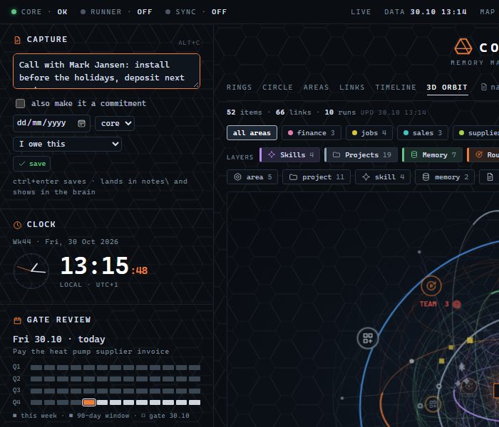Click the '90-day window' legend entry
This screenshot has width=499, height=427.
click(99, 416)
